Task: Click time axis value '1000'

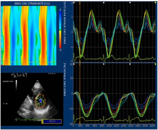Action: coord(109,126)
